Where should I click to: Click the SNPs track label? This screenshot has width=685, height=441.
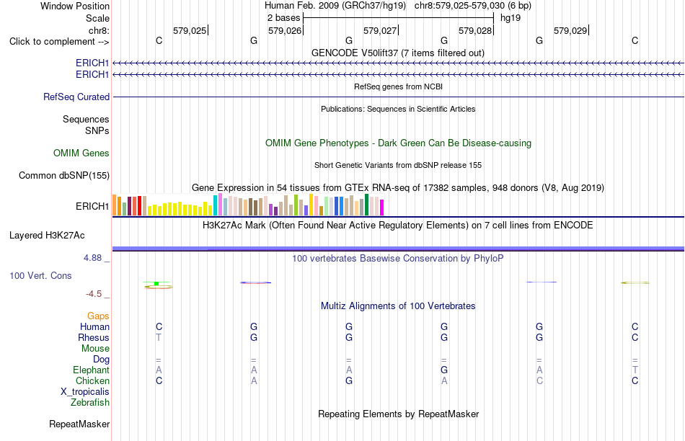97,130
